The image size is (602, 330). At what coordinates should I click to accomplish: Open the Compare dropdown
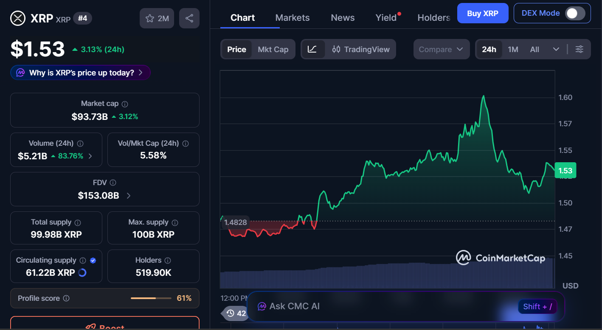[442, 49]
